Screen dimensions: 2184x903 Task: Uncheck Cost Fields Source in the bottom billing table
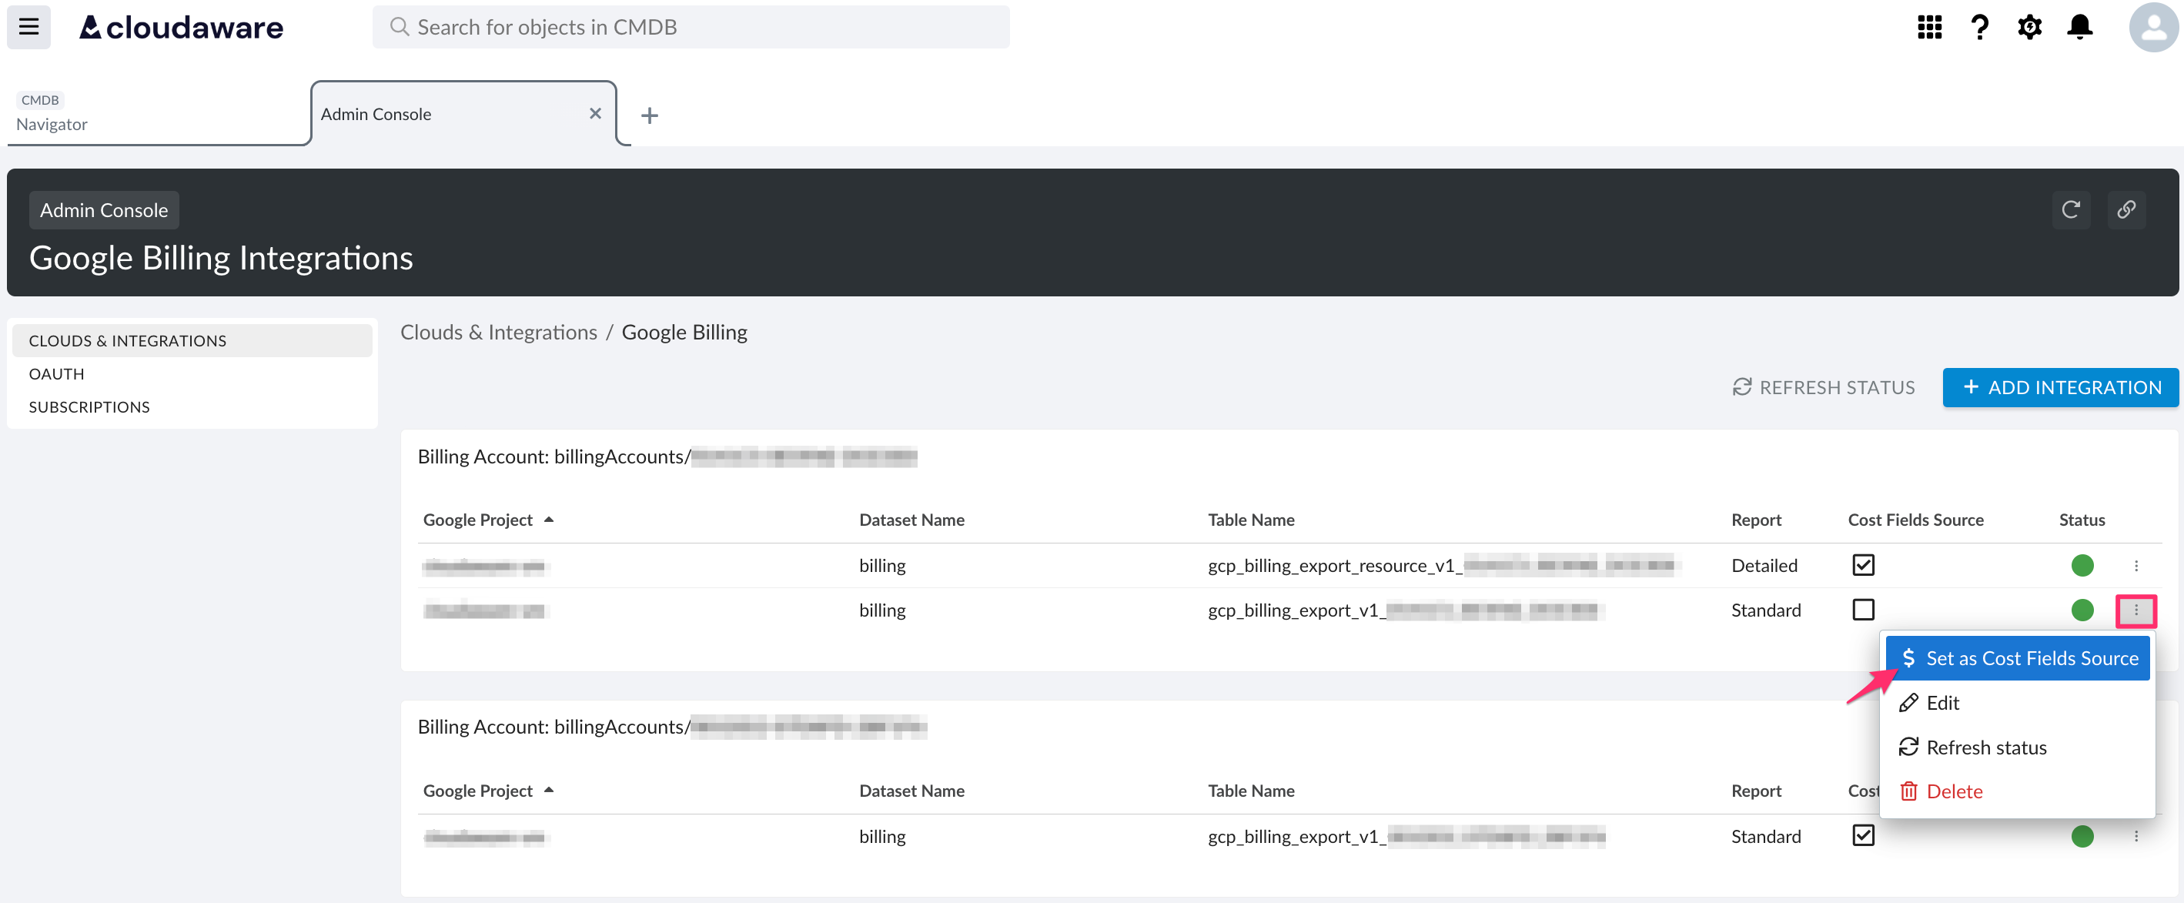pos(1863,836)
